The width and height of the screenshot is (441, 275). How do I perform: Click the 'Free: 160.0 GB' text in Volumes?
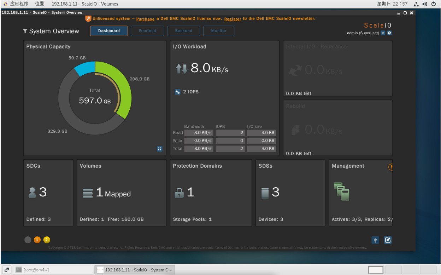tap(126, 219)
